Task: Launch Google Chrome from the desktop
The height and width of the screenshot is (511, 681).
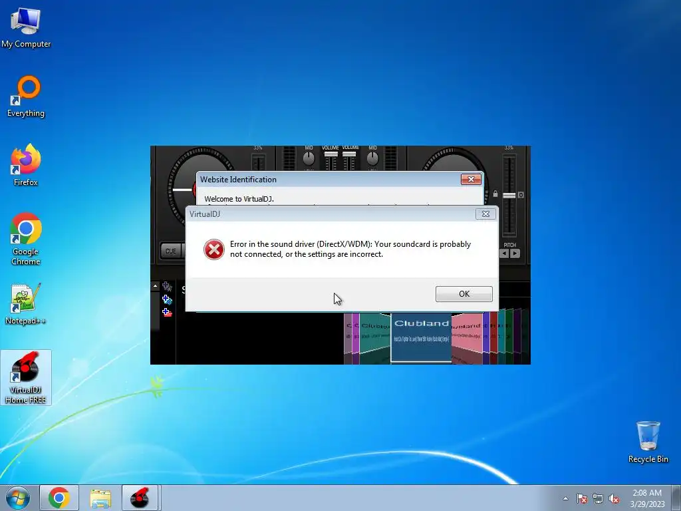Action: [26, 239]
